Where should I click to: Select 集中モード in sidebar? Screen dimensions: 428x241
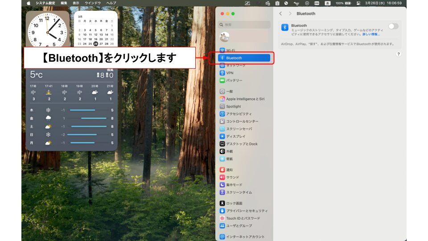(x=234, y=185)
